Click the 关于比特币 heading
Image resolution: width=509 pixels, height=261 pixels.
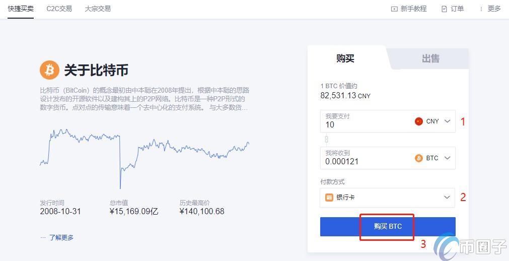tap(96, 70)
